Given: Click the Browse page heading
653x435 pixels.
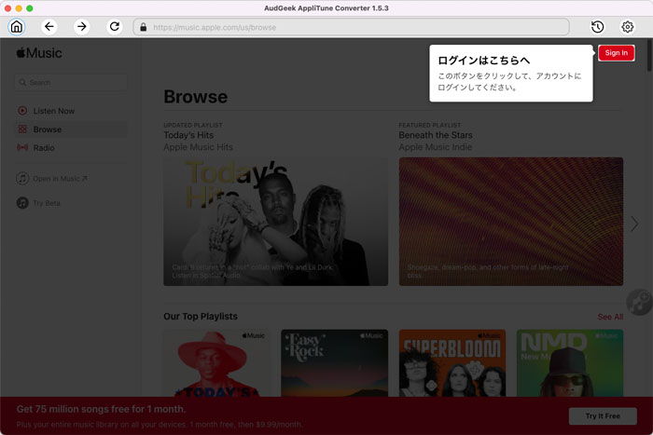Looking at the screenshot, I should (x=196, y=97).
